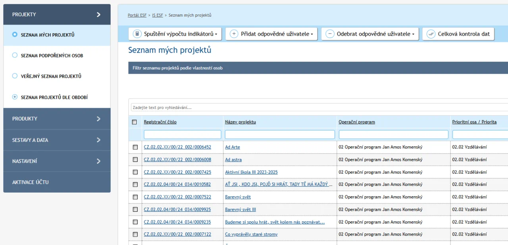Image resolution: width=508 pixels, height=245 pixels.
Task: Tick the checkbox for project Ad Arte
Action: point(135,147)
